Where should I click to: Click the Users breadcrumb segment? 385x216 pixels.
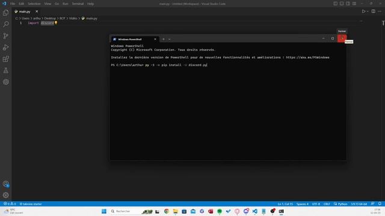click(25, 18)
